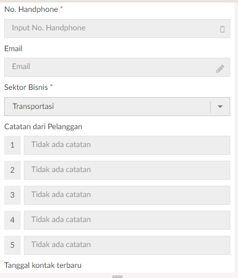The height and width of the screenshot is (278, 238).
Task: Click the number 4 note box
Action: (x=12, y=220)
